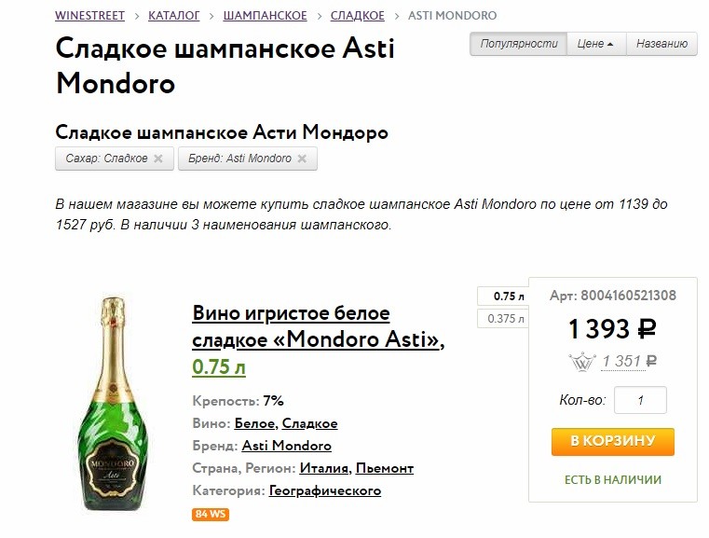709x538 pixels.
Task: Navigate to СЛАДКОЕ breadcrumb
Action: tap(357, 16)
